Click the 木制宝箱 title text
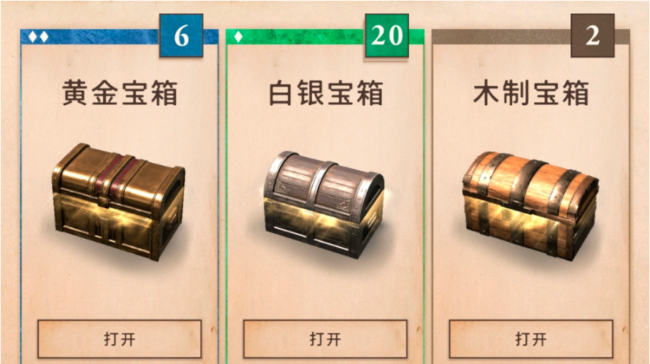650x364 pixels. (x=531, y=93)
